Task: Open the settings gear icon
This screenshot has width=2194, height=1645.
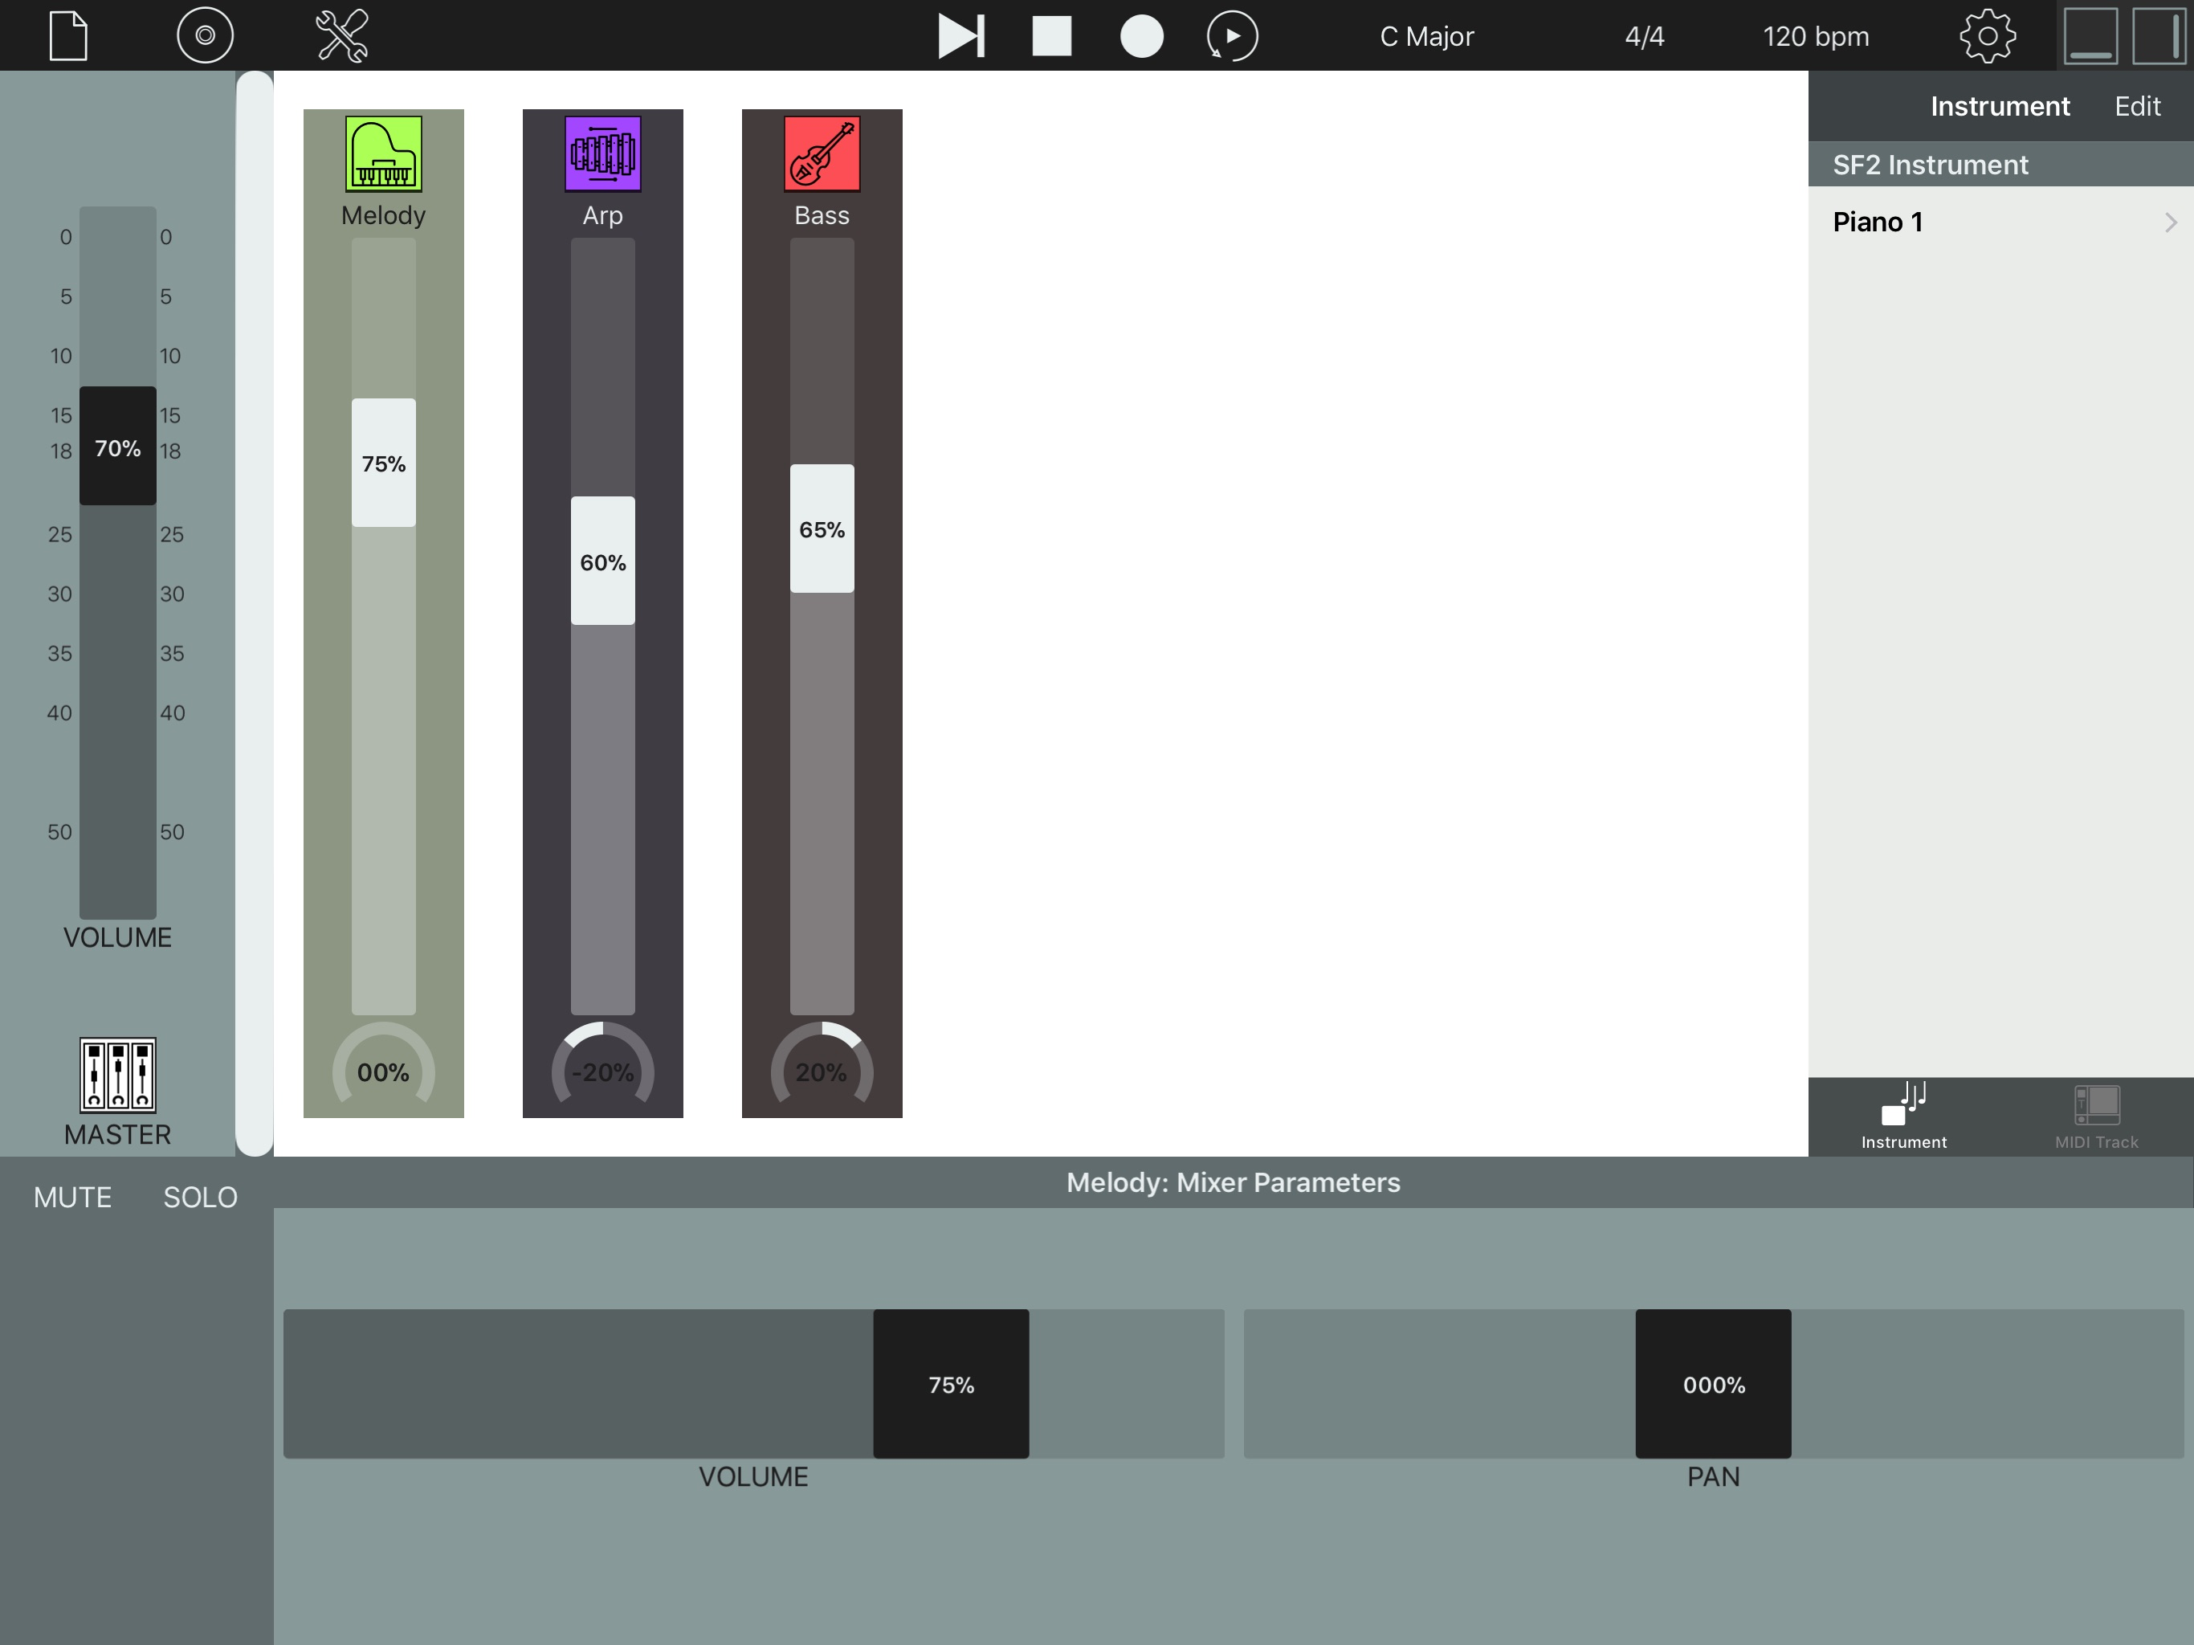Action: 1987,37
